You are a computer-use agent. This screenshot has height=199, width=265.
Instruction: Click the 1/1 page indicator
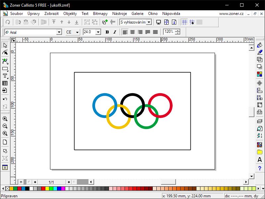point(51,182)
